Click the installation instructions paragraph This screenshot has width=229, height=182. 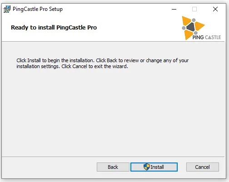point(103,64)
